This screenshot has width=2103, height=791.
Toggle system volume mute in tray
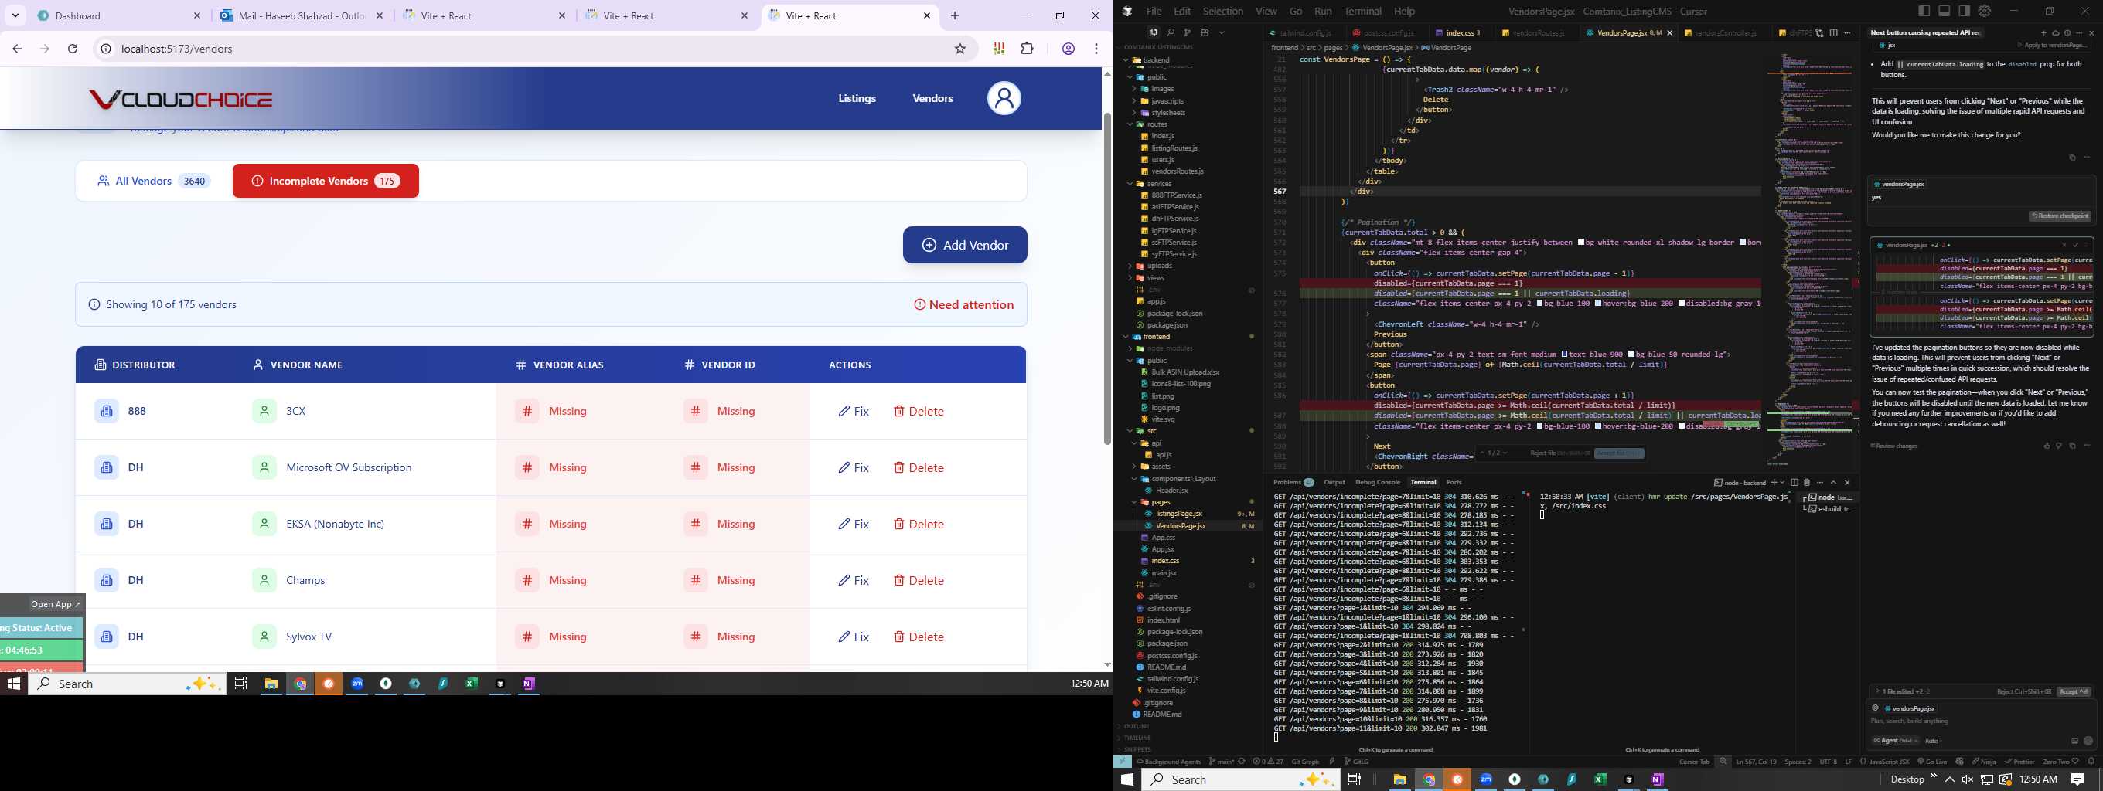click(x=1968, y=779)
